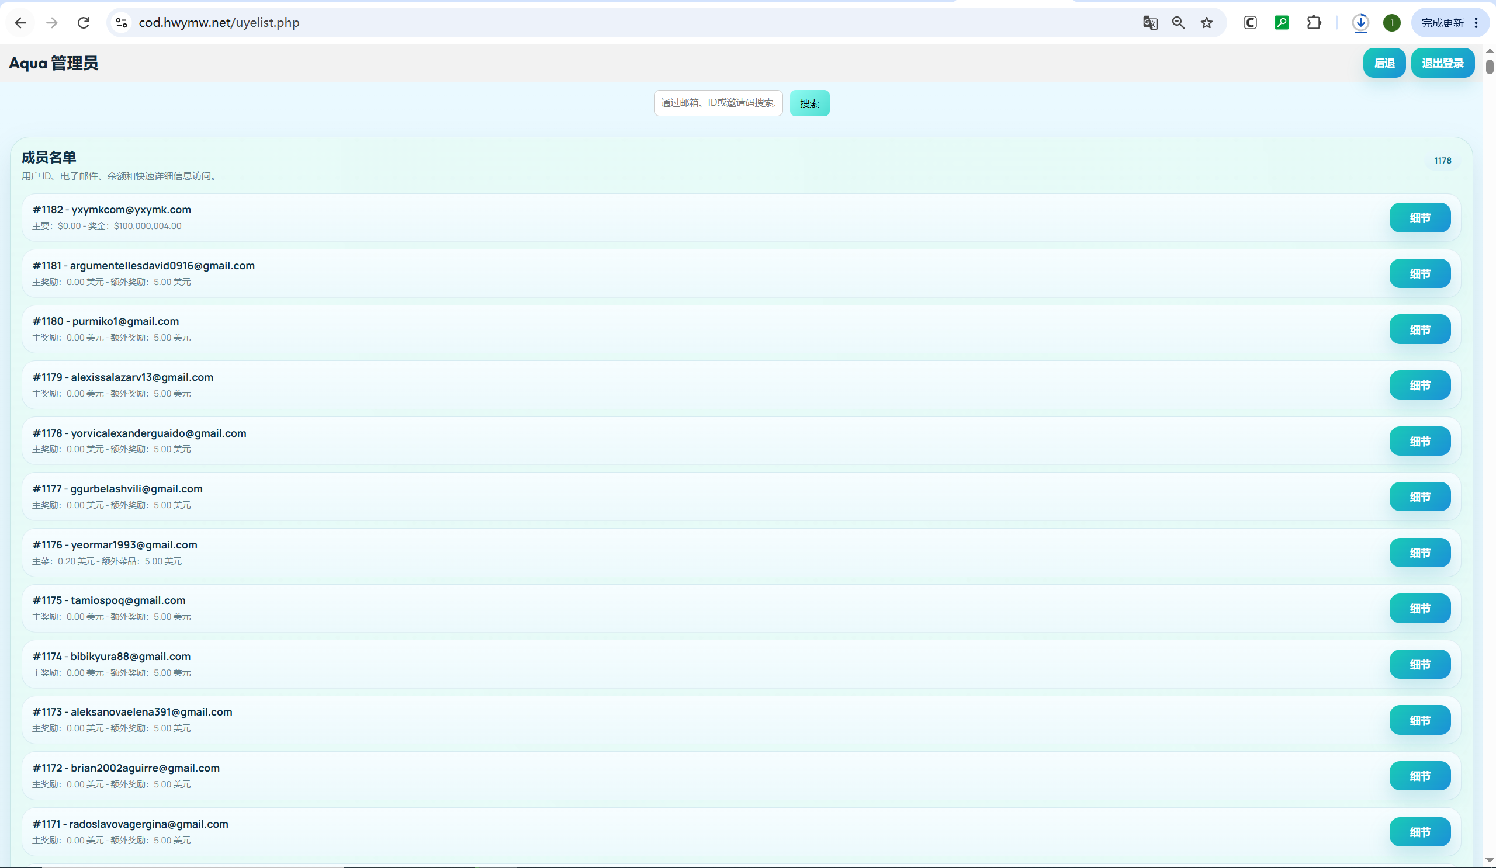Focus the email/ID/invite code search field
Viewport: 1496px width, 868px height.
[x=718, y=103]
